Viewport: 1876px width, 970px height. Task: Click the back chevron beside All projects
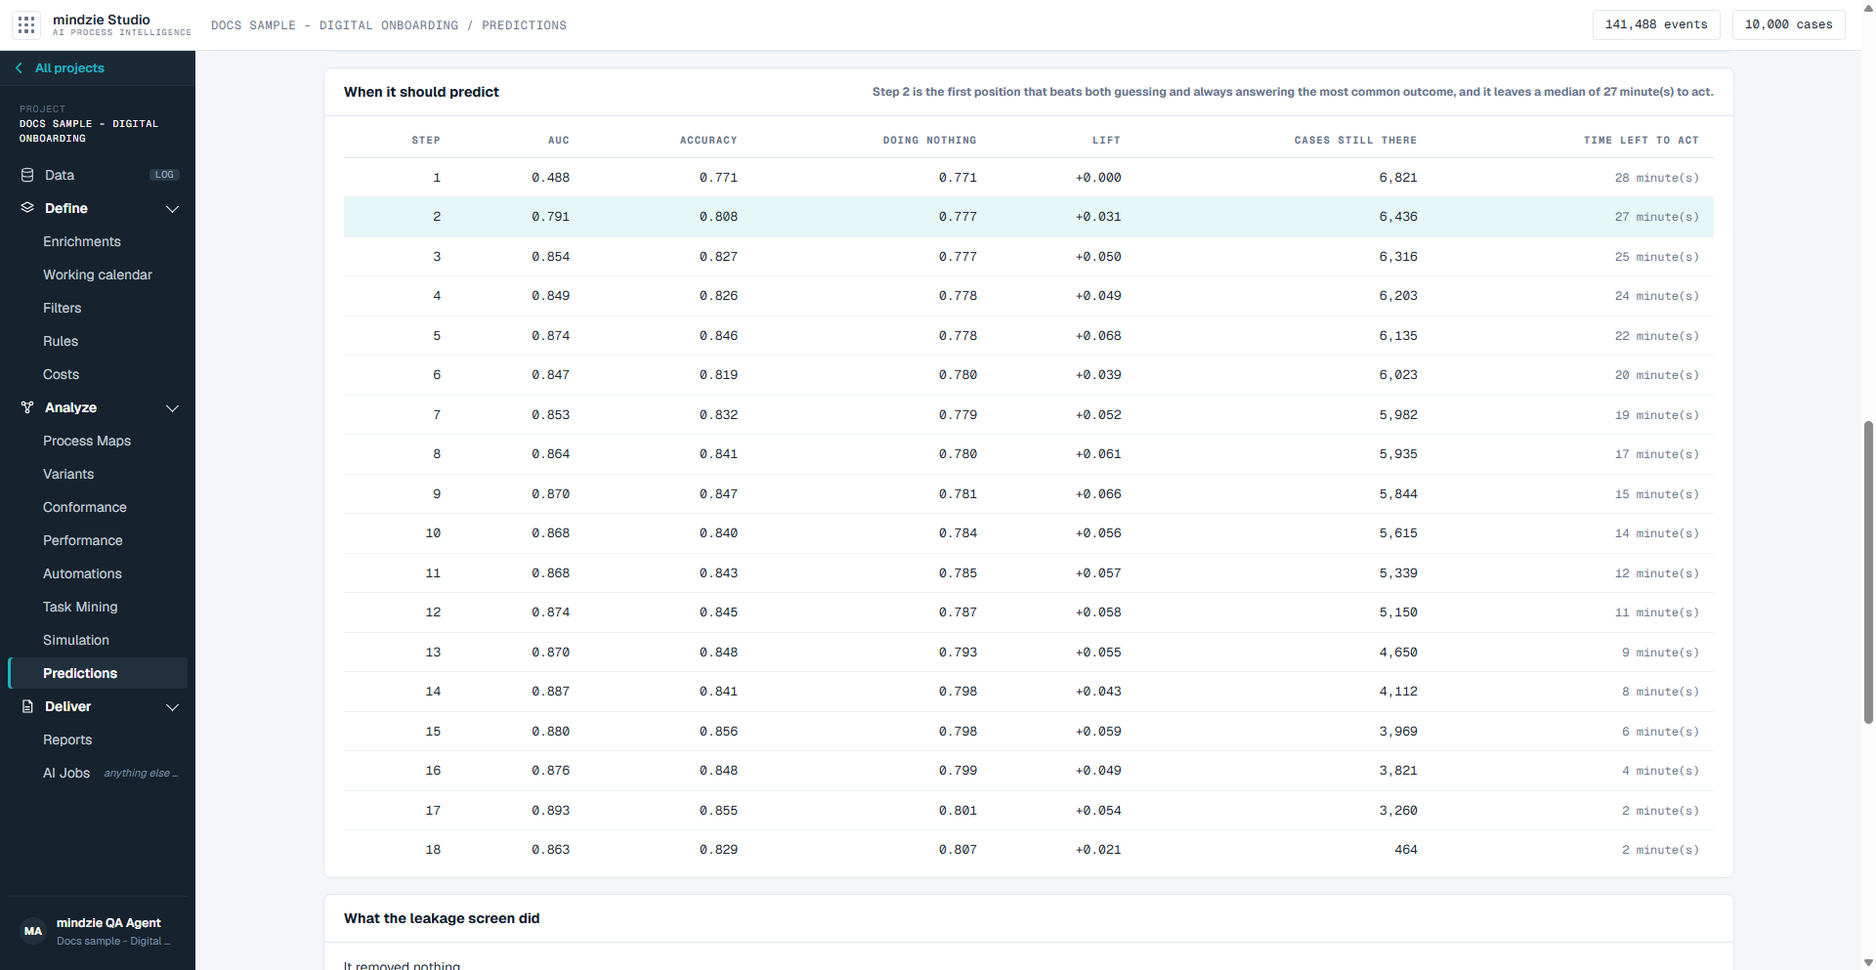19,67
